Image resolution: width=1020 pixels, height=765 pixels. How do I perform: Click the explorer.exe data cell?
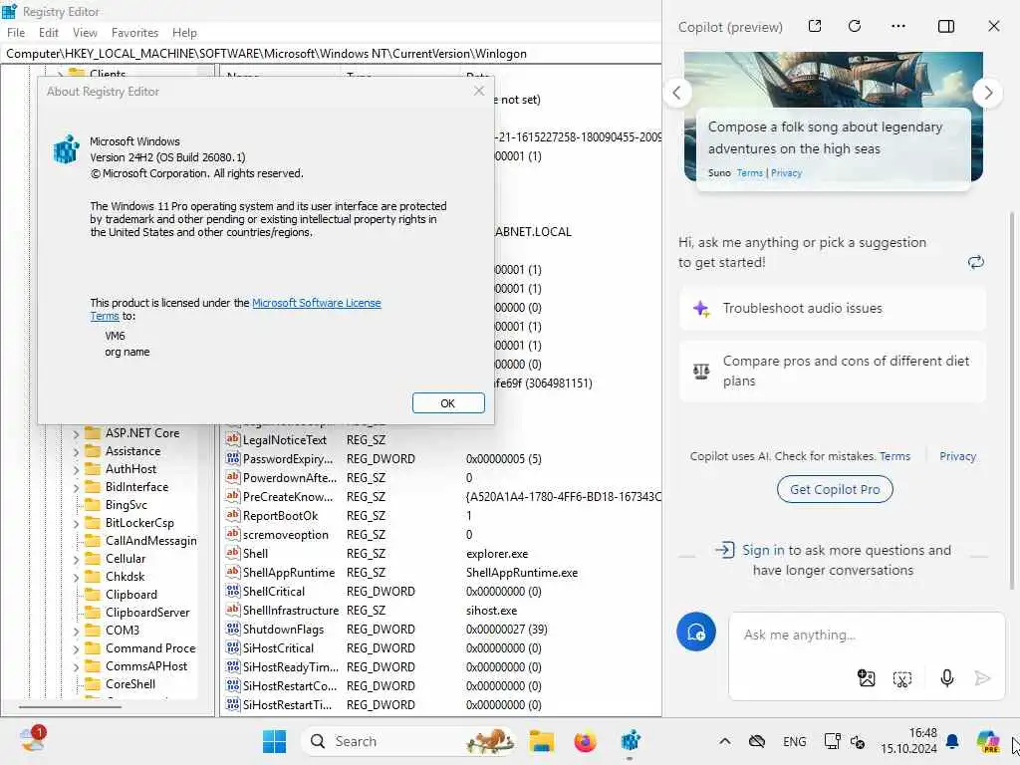click(497, 554)
